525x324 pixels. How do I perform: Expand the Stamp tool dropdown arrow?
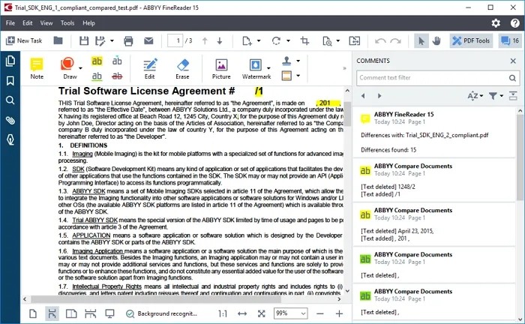pos(298,61)
